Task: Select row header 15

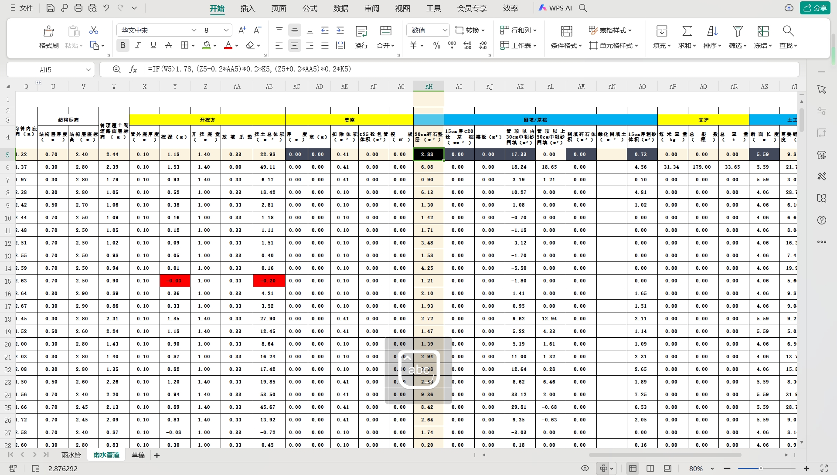Action: (x=8, y=281)
